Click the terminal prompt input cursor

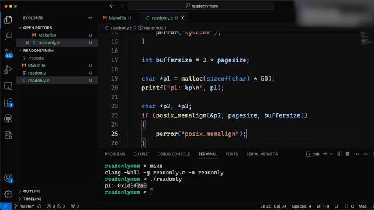[151, 192]
